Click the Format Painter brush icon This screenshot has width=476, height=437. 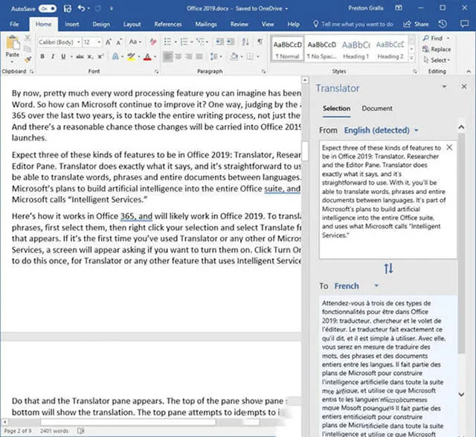pyautogui.click(x=28, y=59)
